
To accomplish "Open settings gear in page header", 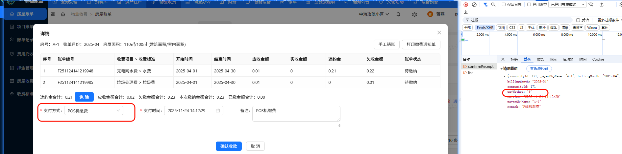I will click(414, 14).
